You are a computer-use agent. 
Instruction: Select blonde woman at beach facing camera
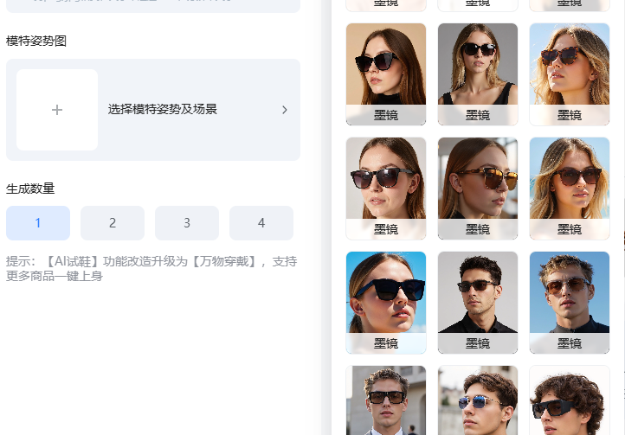(x=569, y=179)
